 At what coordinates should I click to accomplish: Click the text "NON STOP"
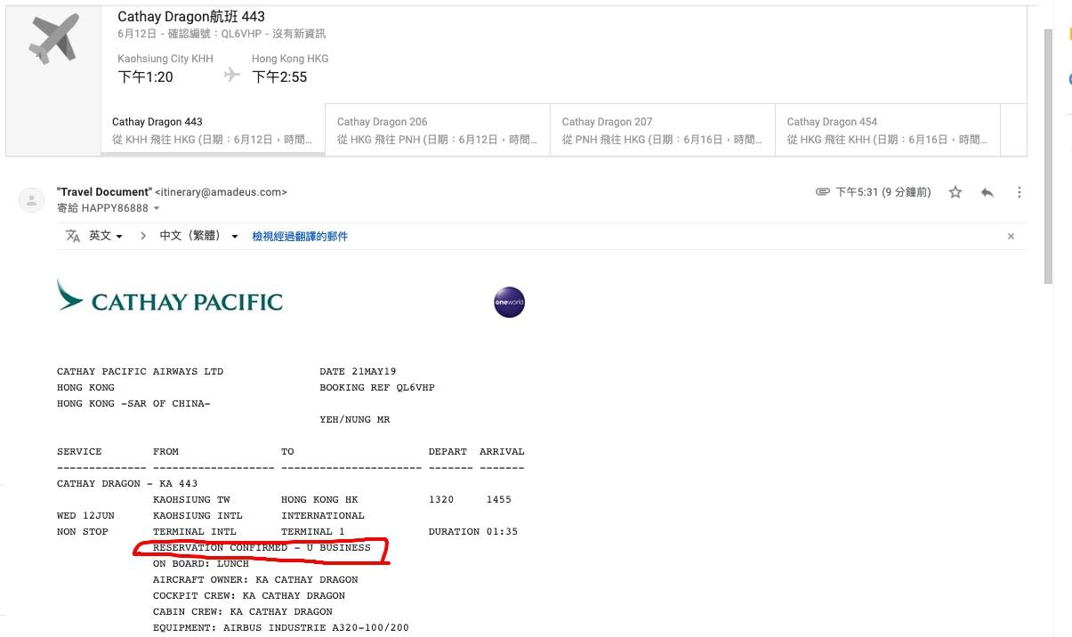point(83,532)
